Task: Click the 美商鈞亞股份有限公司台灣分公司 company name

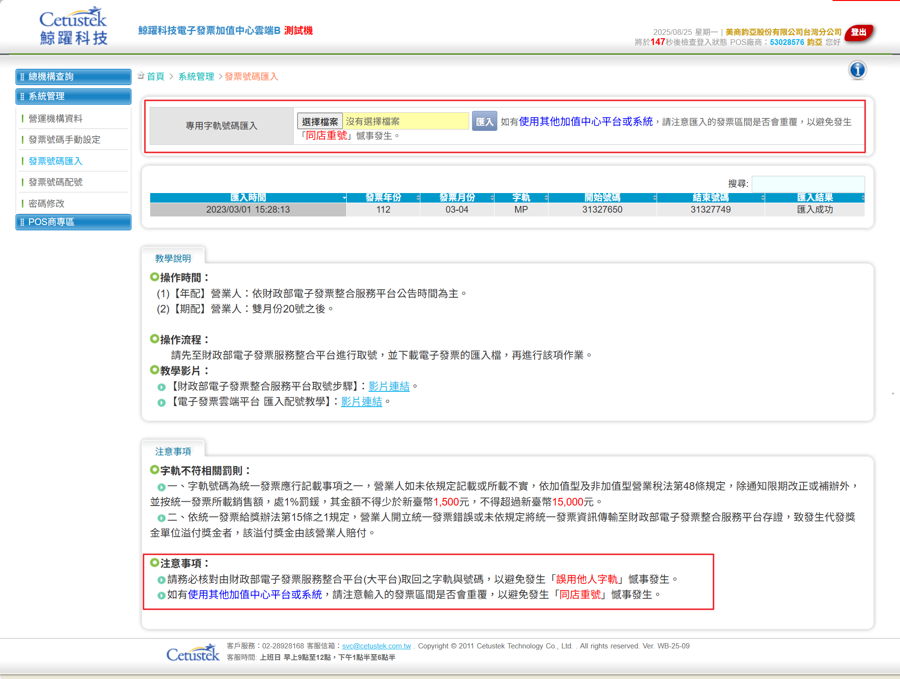Action: pos(783,32)
